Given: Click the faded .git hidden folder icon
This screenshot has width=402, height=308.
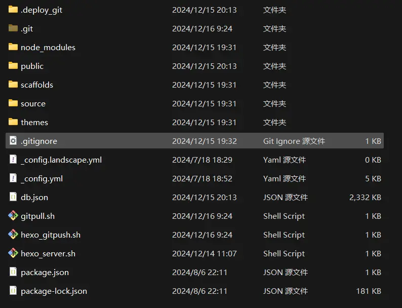Looking at the screenshot, I should pyautogui.click(x=13, y=28).
